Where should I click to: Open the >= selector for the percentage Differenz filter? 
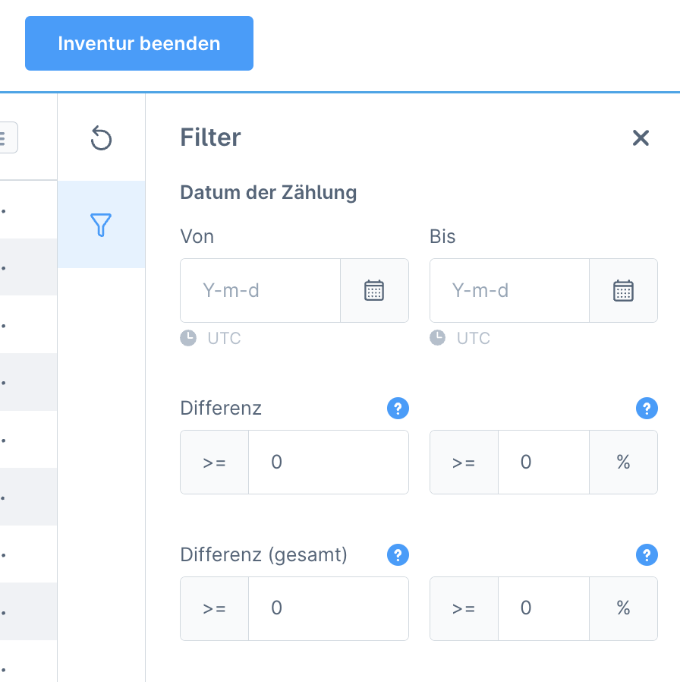tap(463, 462)
